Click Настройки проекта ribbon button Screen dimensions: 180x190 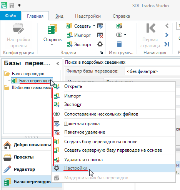click(18, 35)
